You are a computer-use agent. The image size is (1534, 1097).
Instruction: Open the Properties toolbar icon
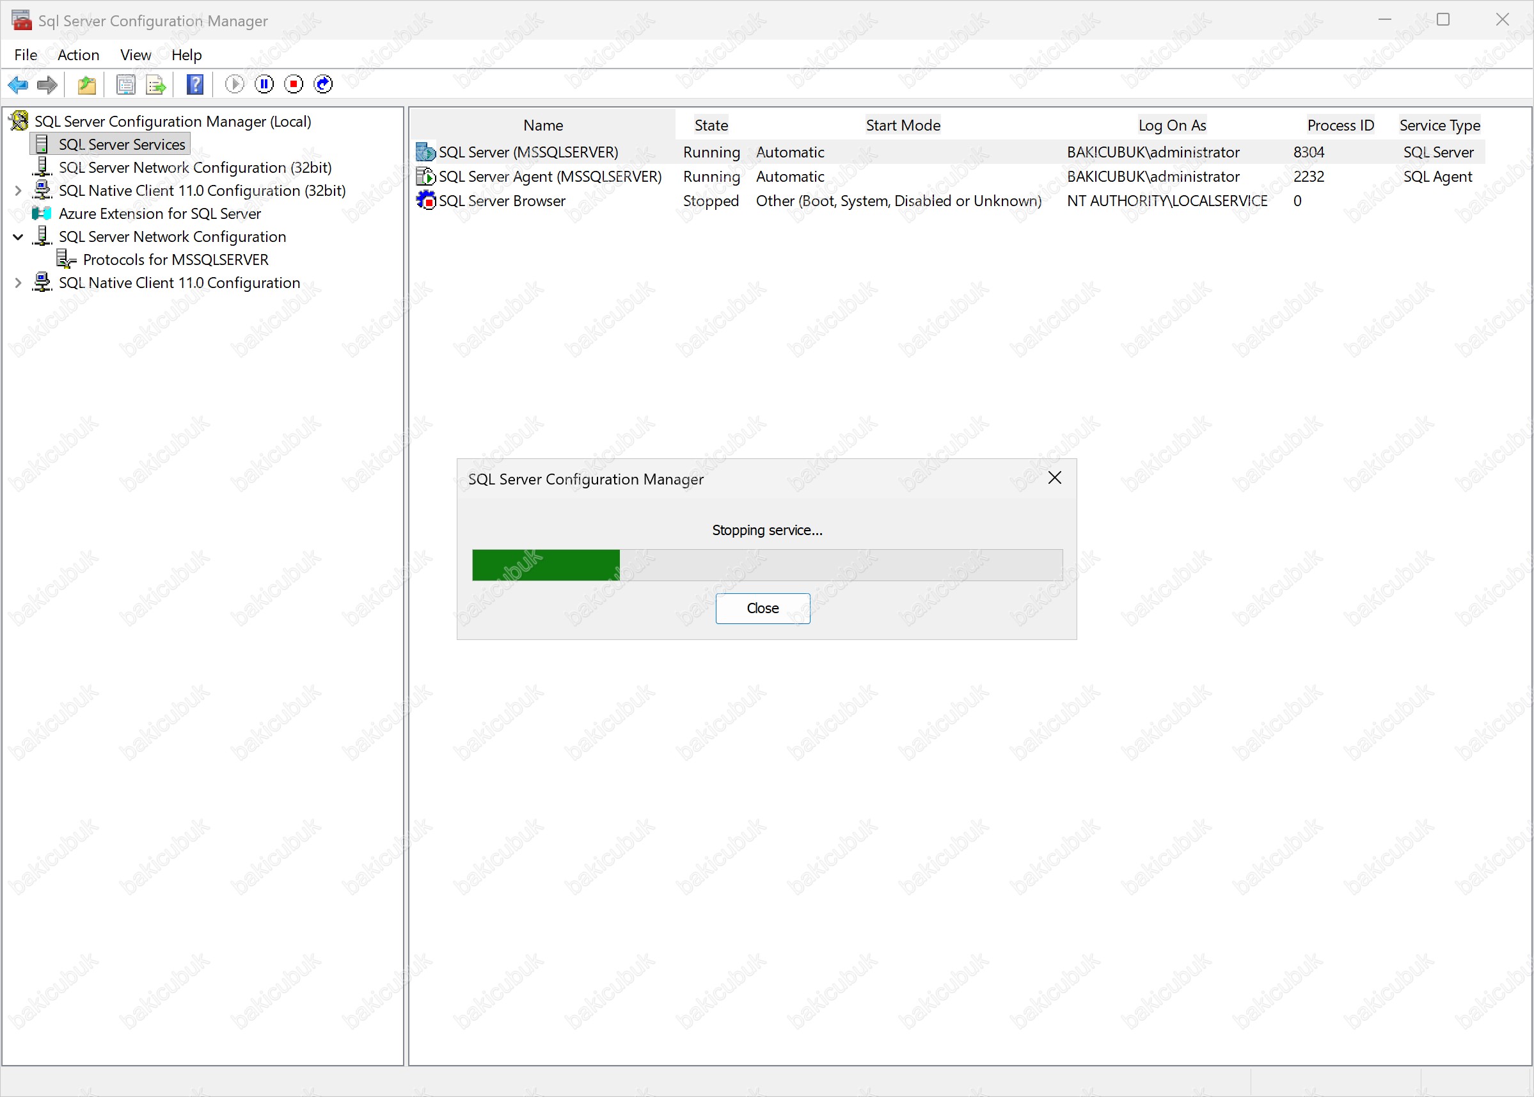[x=125, y=84]
